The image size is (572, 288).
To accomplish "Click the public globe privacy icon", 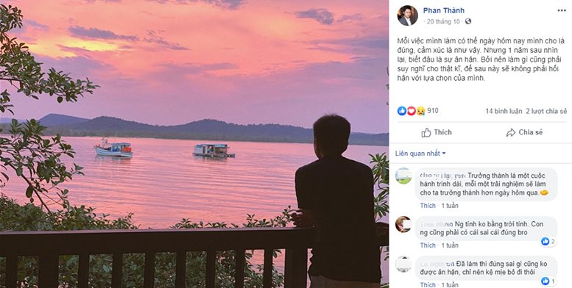I will (x=468, y=21).
